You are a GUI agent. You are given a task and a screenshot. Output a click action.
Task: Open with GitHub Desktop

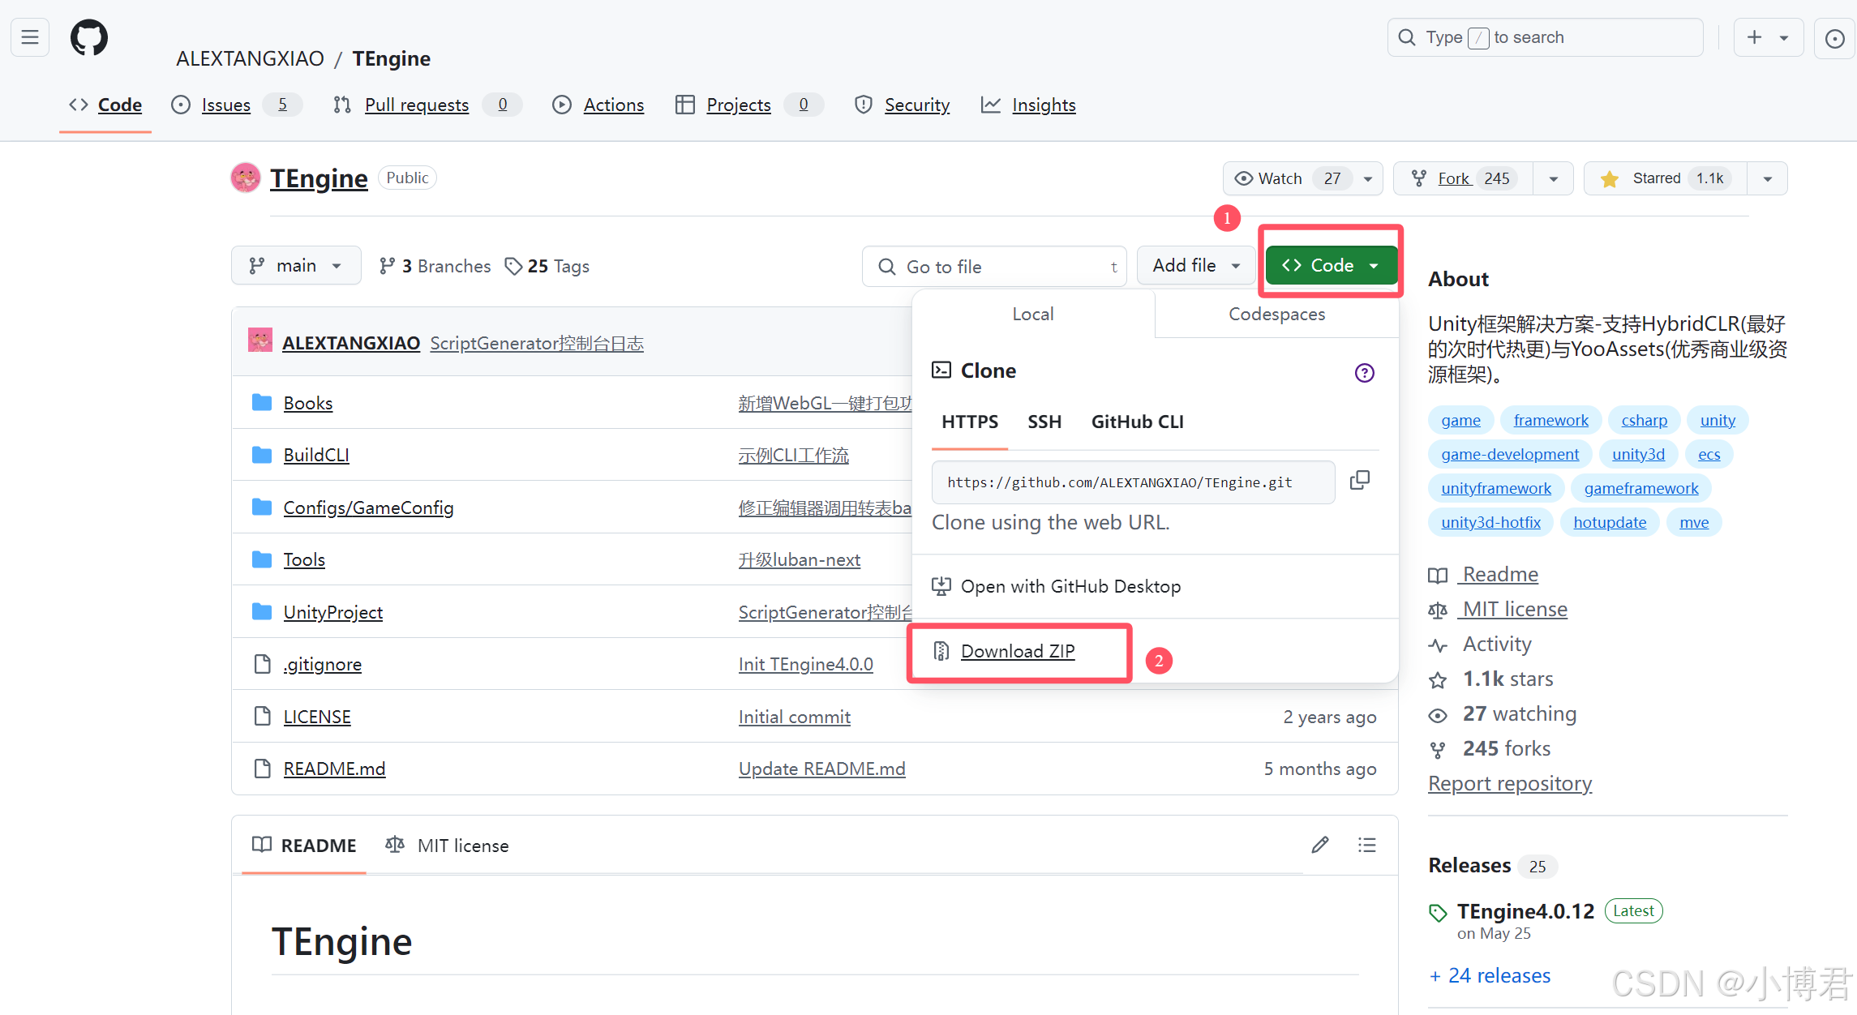point(1070,586)
